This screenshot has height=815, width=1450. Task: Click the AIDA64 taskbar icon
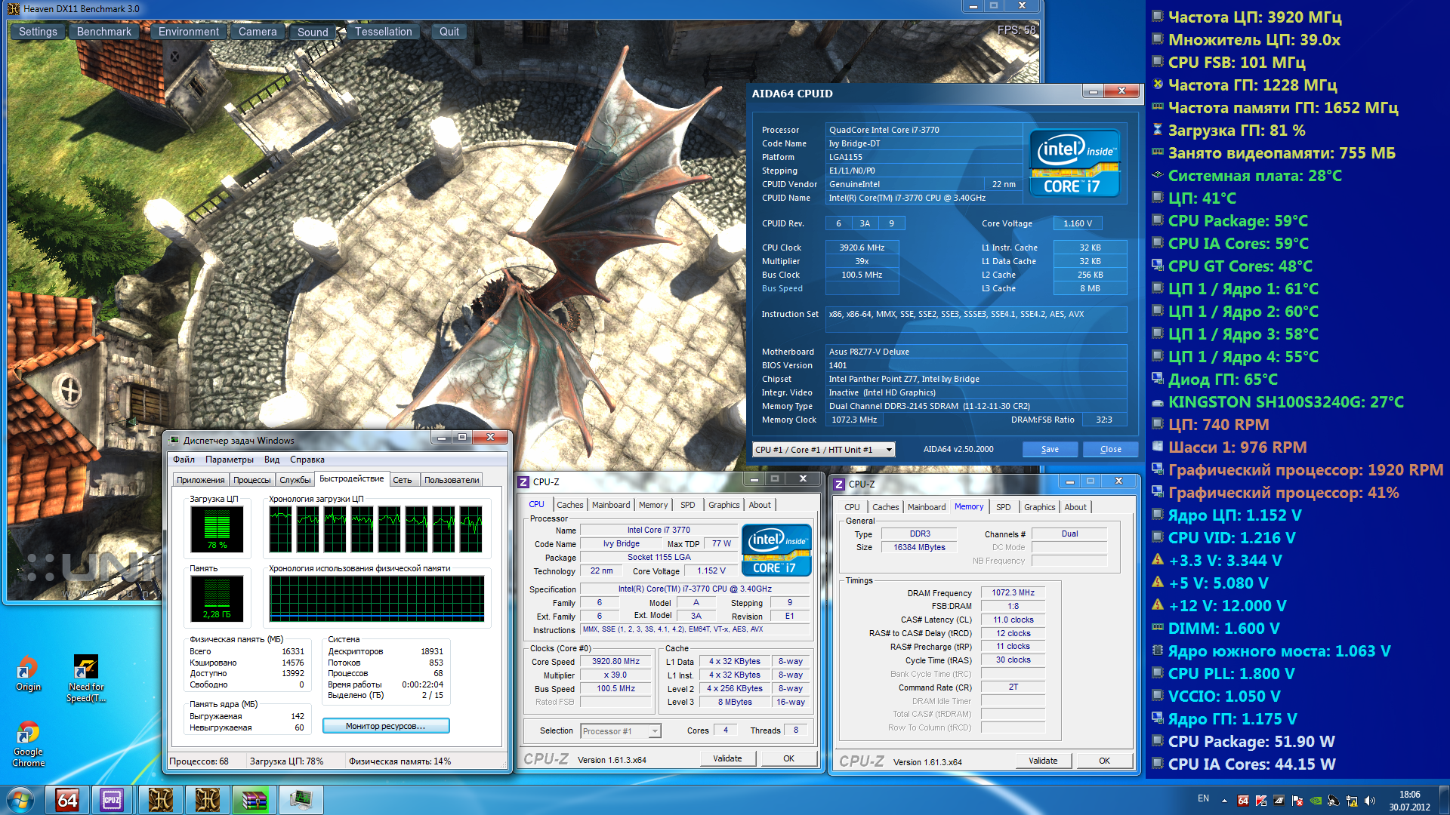point(66,800)
